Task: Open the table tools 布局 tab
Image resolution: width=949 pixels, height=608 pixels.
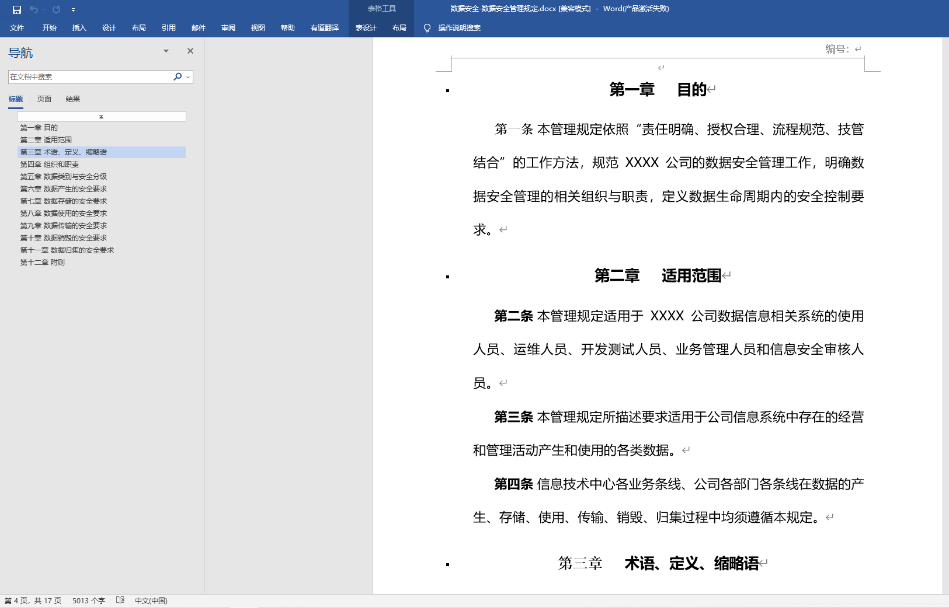Action: pyautogui.click(x=399, y=28)
